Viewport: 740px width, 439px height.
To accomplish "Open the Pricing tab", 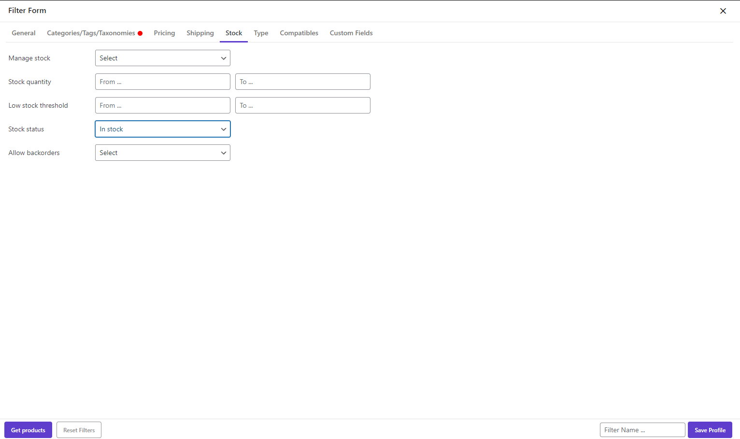I will (164, 33).
